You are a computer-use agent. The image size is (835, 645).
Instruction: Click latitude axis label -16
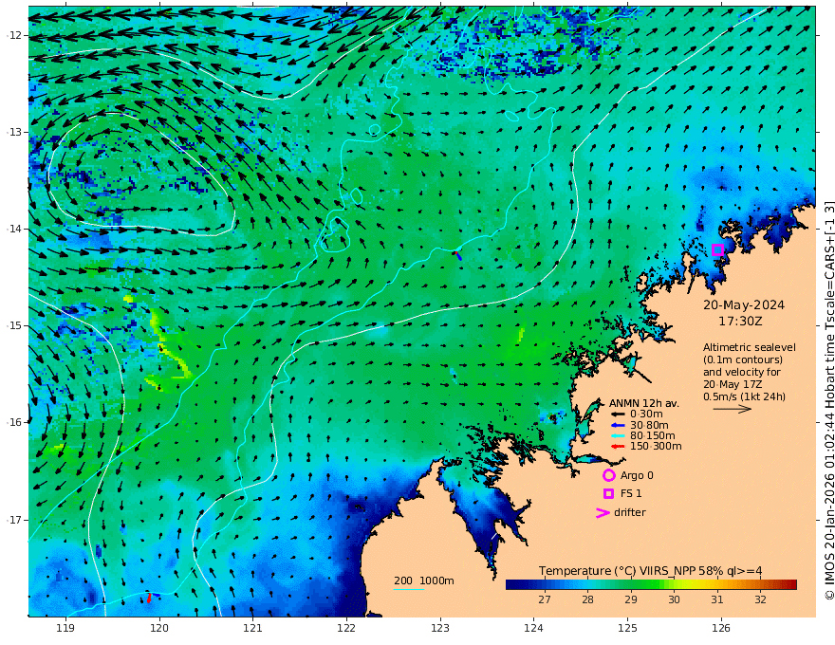point(14,422)
